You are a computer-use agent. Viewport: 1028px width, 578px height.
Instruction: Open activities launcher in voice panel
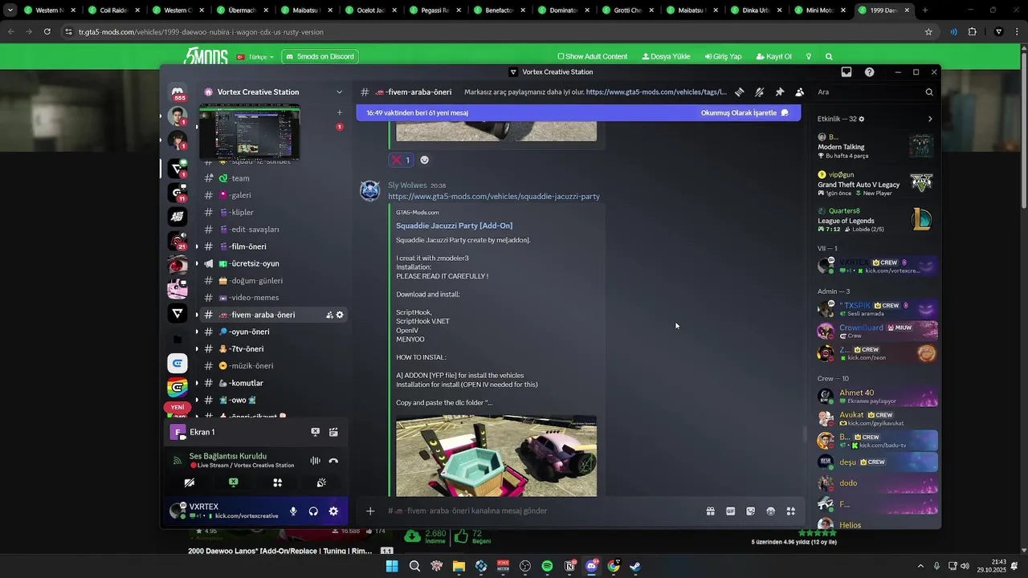[x=277, y=482]
